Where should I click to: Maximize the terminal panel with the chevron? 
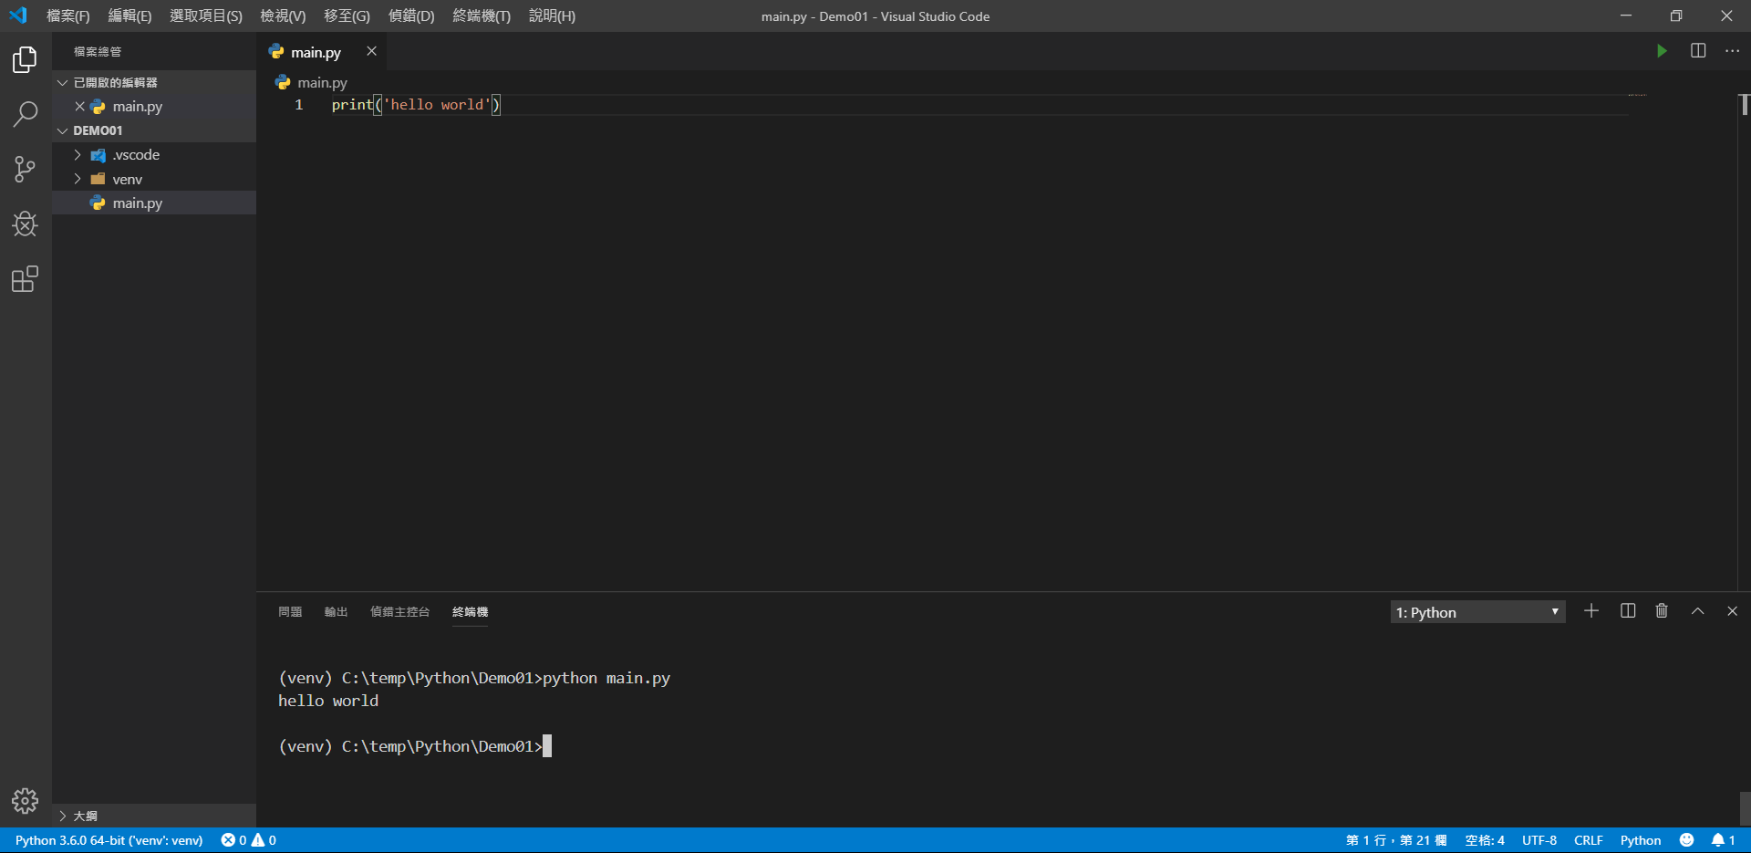point(1697,611)
